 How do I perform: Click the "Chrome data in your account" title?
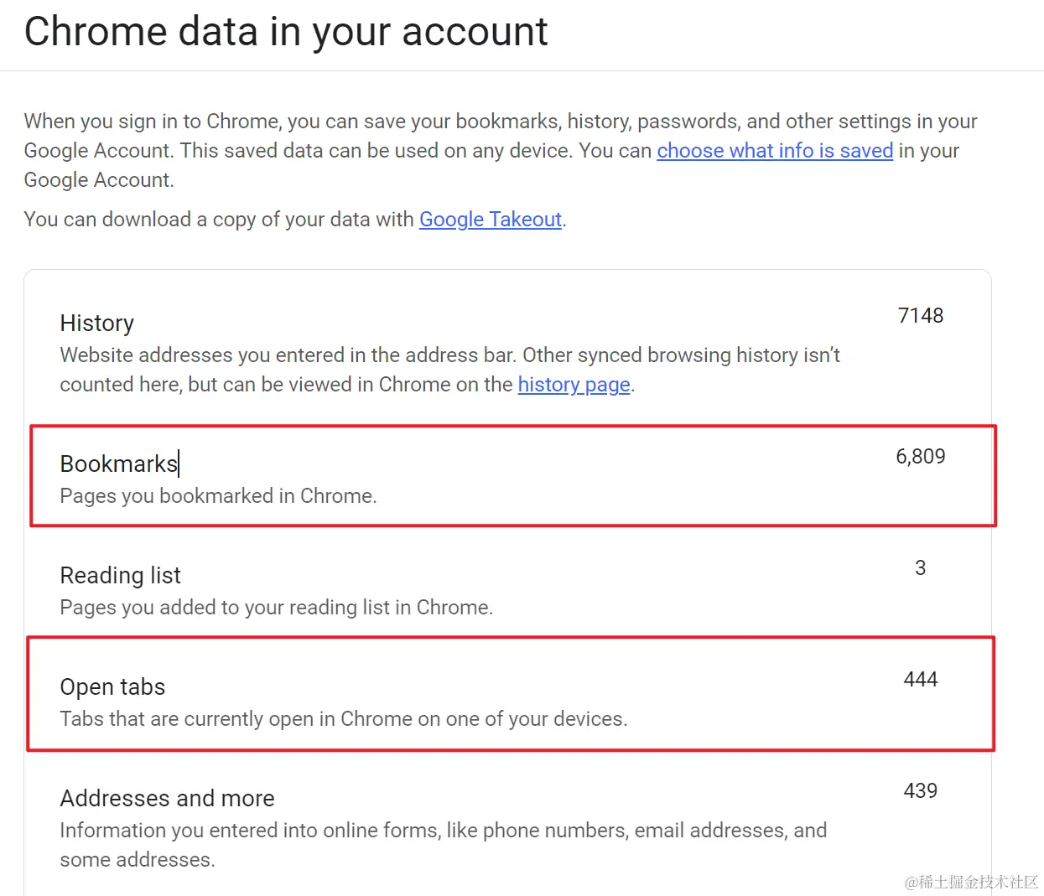[286, 32]
